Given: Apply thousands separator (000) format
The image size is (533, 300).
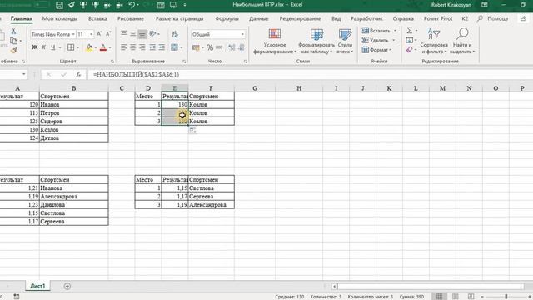Looking at the screenshot, I should [219, 47].
